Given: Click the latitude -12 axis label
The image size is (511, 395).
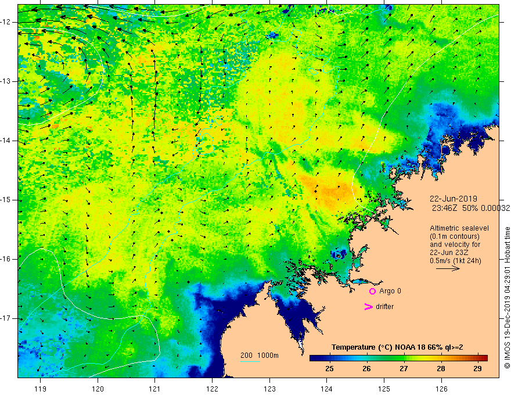Looking at the screenshot, I should (6, 22).
